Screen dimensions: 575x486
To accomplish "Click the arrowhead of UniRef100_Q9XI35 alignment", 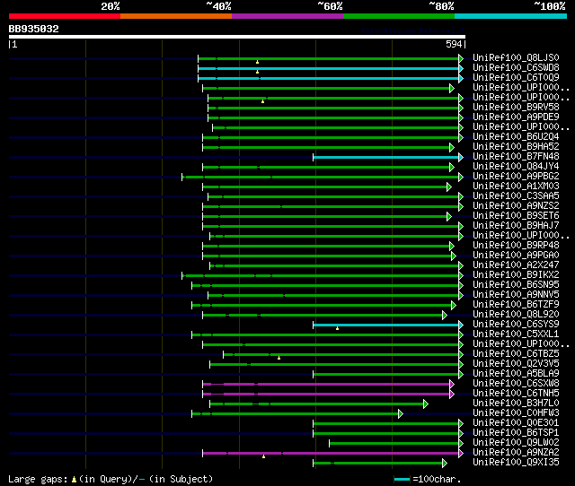I will tap(445, 464).
